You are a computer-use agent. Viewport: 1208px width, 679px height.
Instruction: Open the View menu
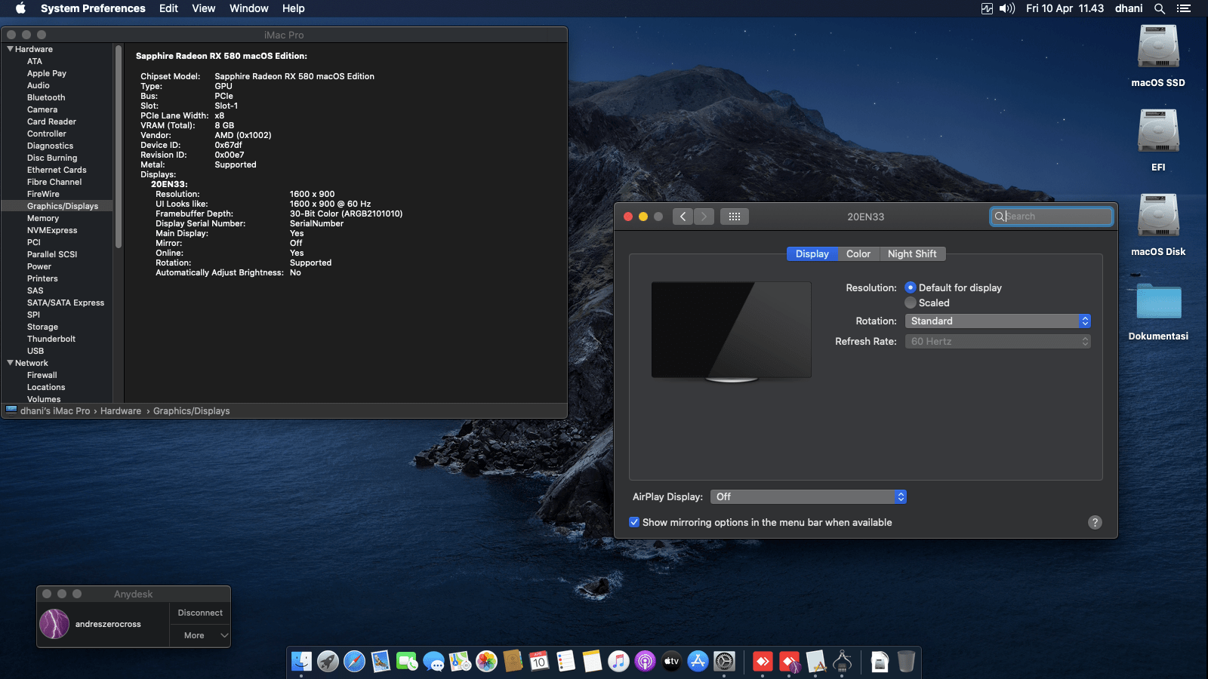pos(204,8)
